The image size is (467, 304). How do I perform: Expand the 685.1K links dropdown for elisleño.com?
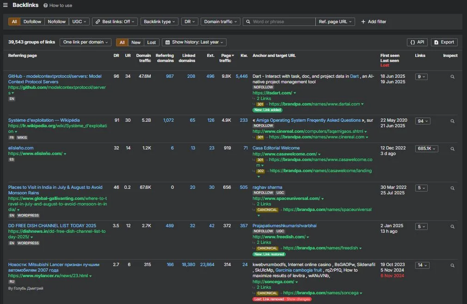(426, 149)
